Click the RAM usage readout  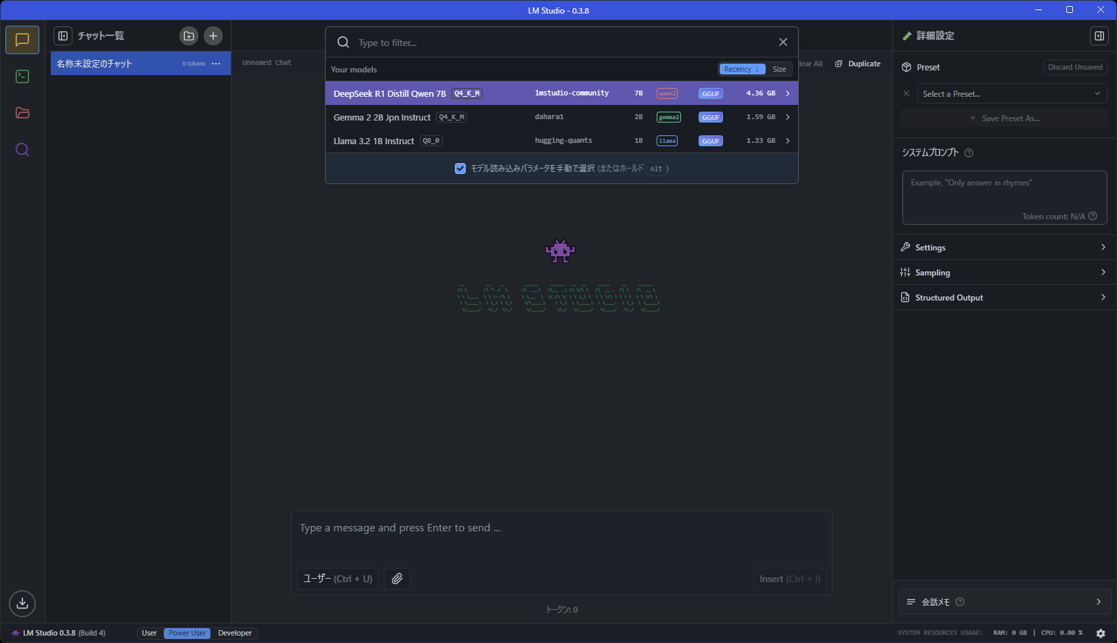coord(1010,634)
